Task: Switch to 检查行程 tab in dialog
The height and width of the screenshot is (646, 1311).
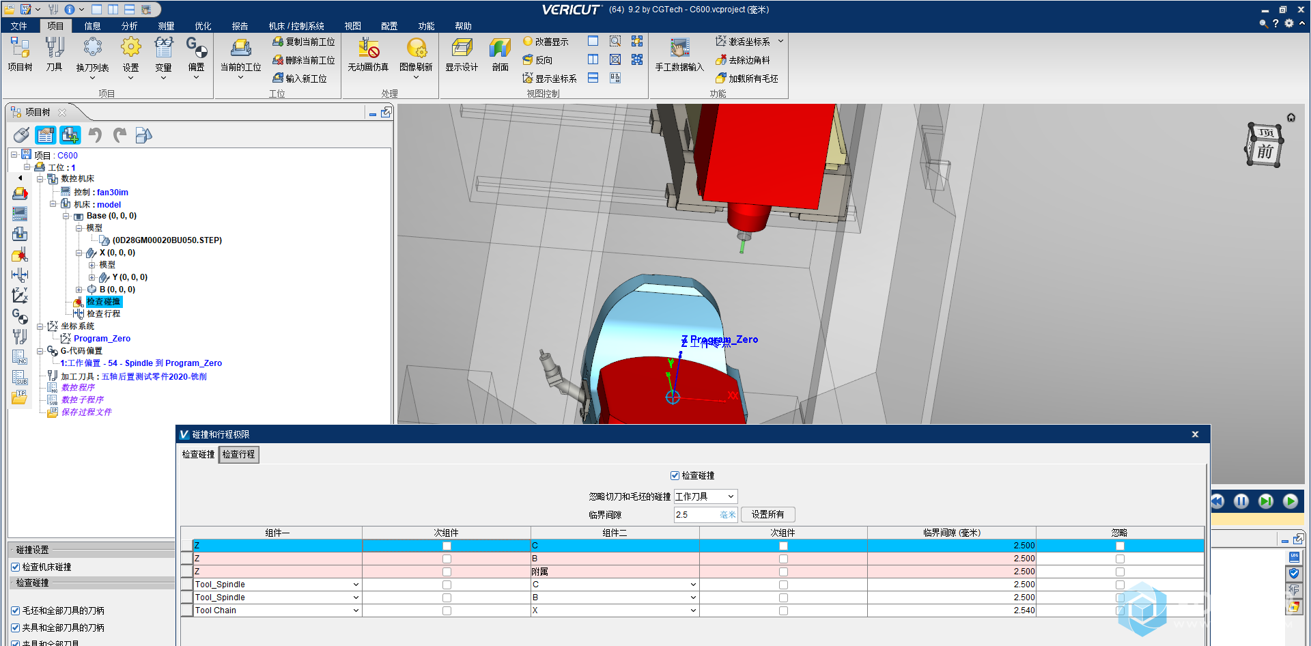Action: 238,454
